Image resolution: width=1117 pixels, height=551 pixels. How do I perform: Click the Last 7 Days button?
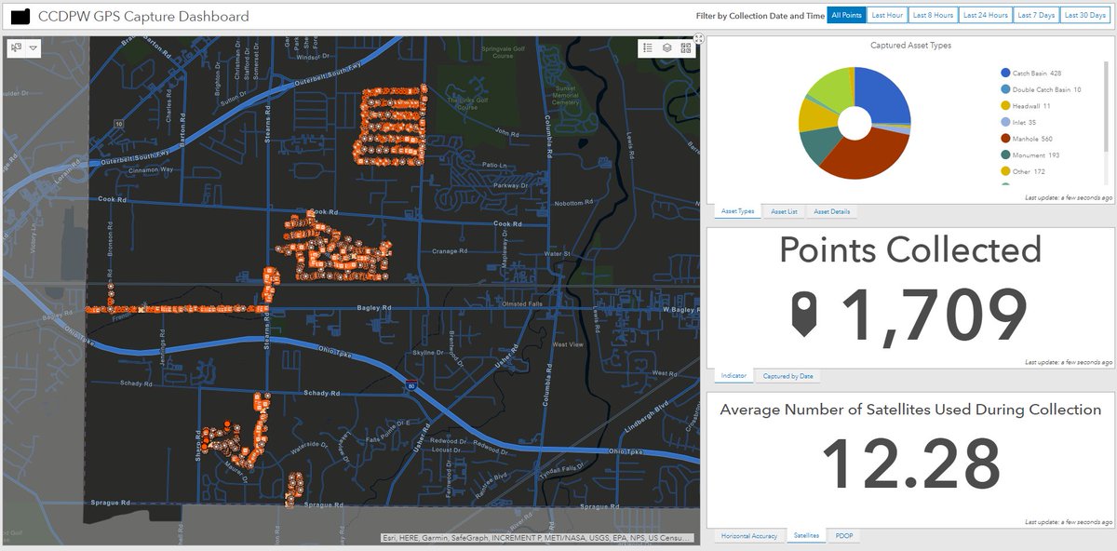[1036, 15]
